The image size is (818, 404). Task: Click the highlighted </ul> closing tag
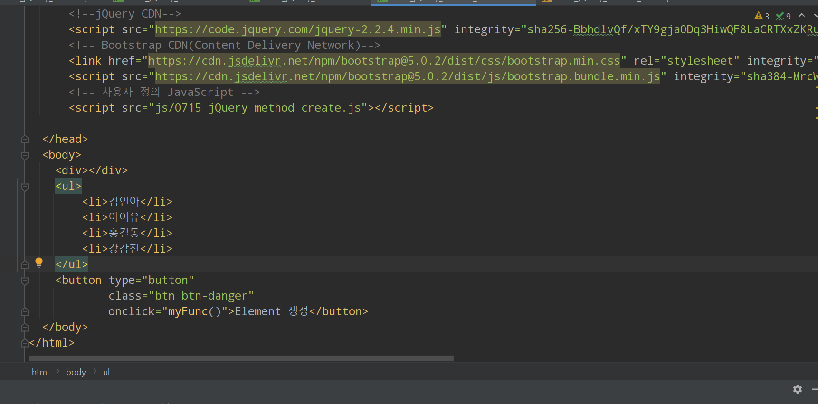click(72, 264)
